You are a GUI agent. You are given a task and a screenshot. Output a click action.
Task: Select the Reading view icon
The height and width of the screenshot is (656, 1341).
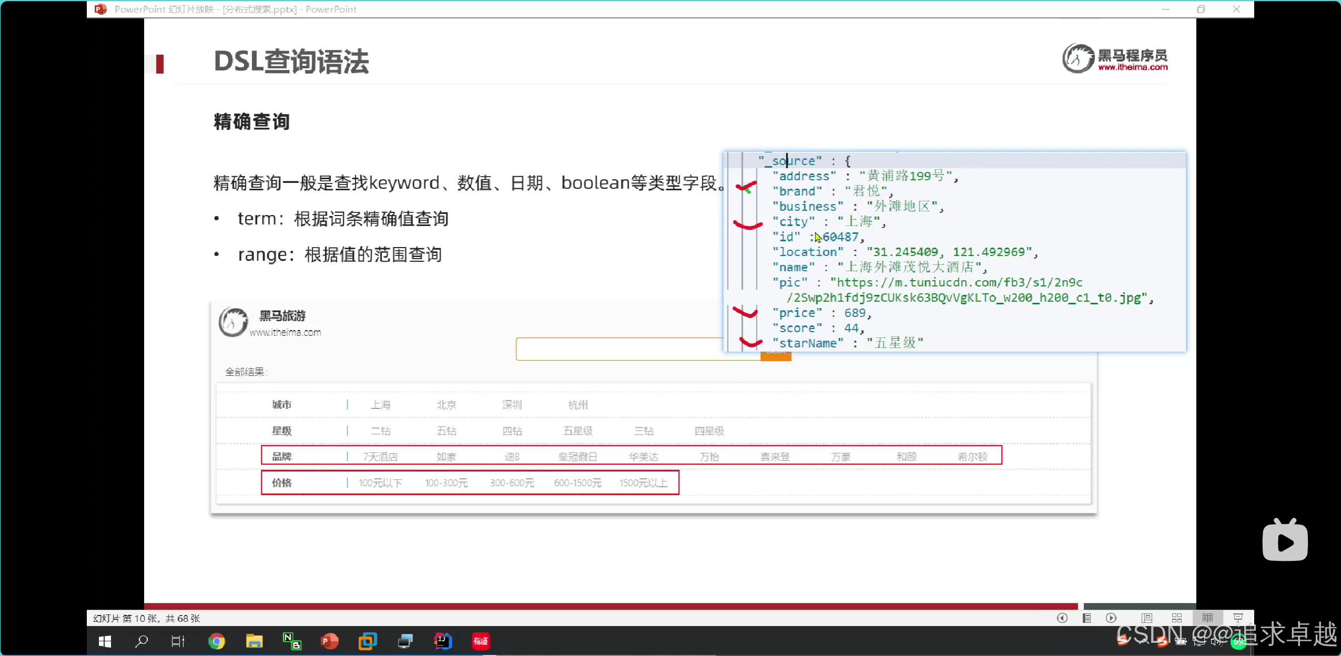click(1207, 618)
